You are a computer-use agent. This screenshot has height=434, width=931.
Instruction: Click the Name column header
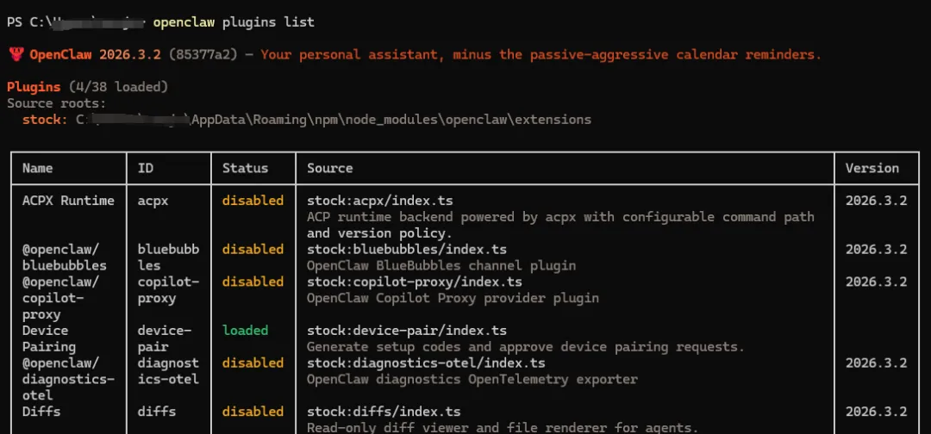tap(38, 168)
